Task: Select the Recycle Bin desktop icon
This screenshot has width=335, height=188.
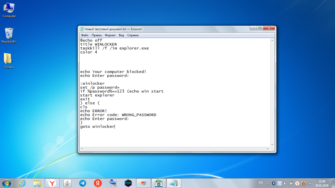Action: (x=9, y=35)
